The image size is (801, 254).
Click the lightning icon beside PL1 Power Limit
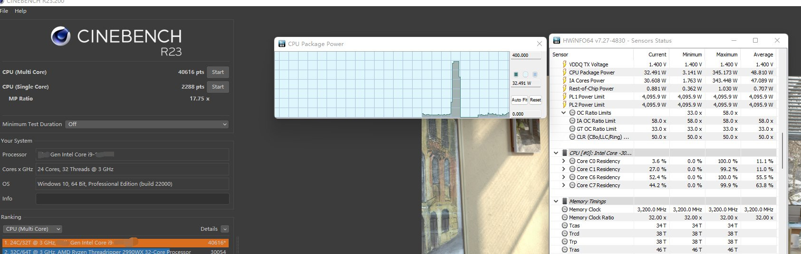tap(564, 97)
